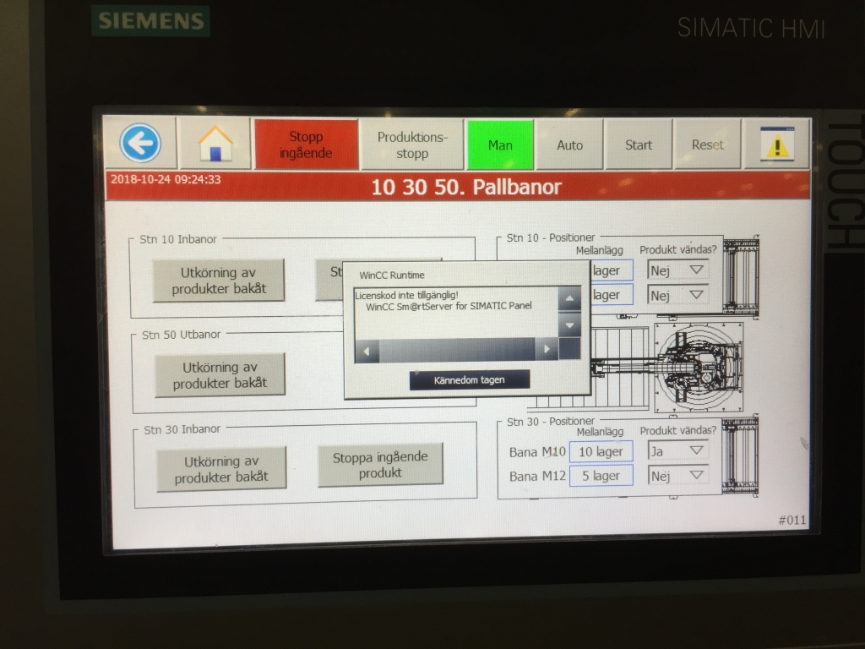Click scroll left arrow in WinCC dialog

coord(367,351)
